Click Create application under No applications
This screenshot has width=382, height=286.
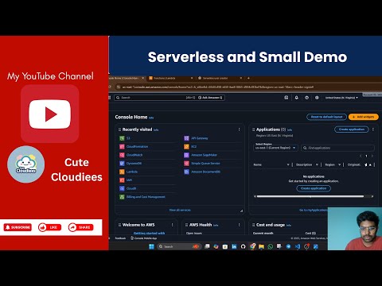pos(314,188)
